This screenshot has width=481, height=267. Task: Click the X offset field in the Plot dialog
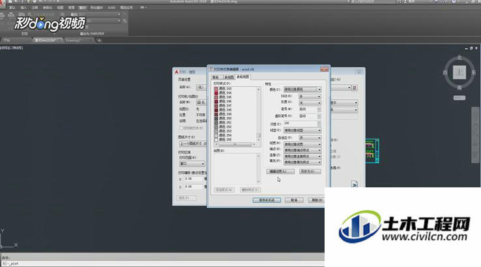194,179
